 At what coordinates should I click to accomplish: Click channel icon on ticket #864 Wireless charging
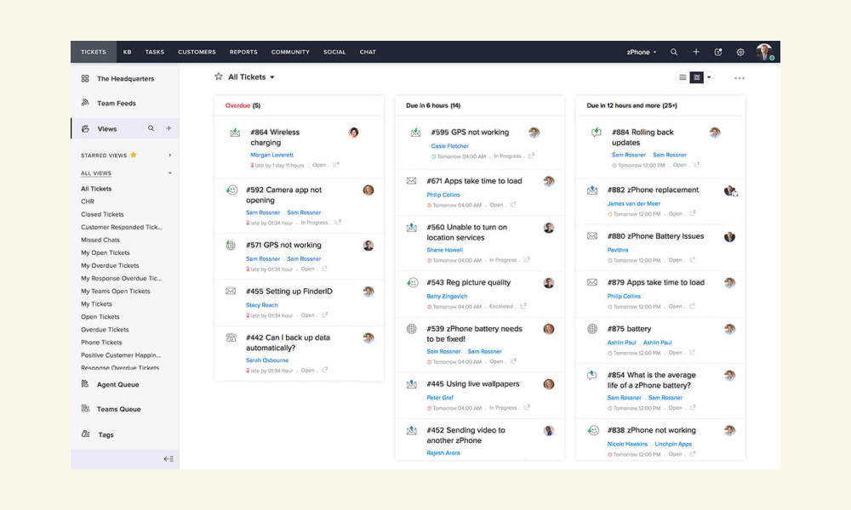[x=235, y=133]
